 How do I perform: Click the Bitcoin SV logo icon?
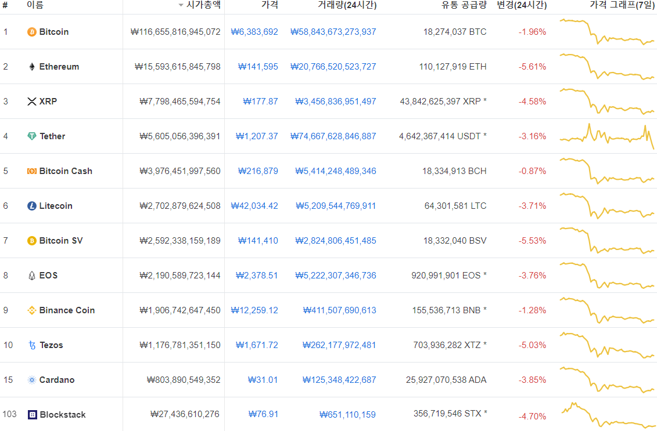pyautogui.click(x=32, y=241)
